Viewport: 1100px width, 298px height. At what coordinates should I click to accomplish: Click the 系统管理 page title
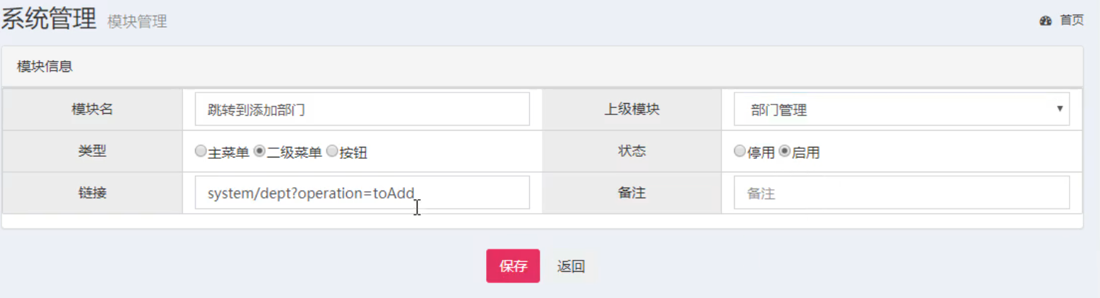coord(49,19)
